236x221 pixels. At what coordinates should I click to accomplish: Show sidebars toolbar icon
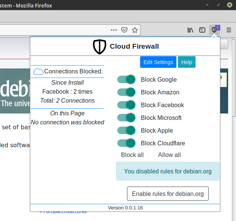[202, 30]
